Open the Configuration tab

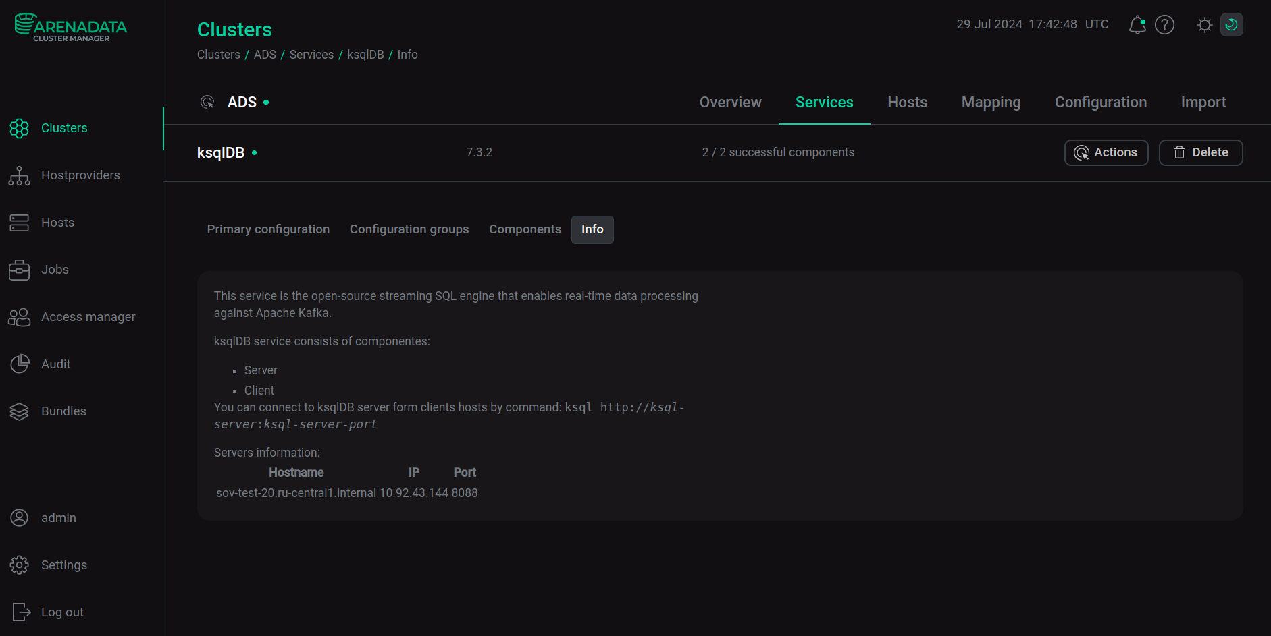tap(1101, 103)
